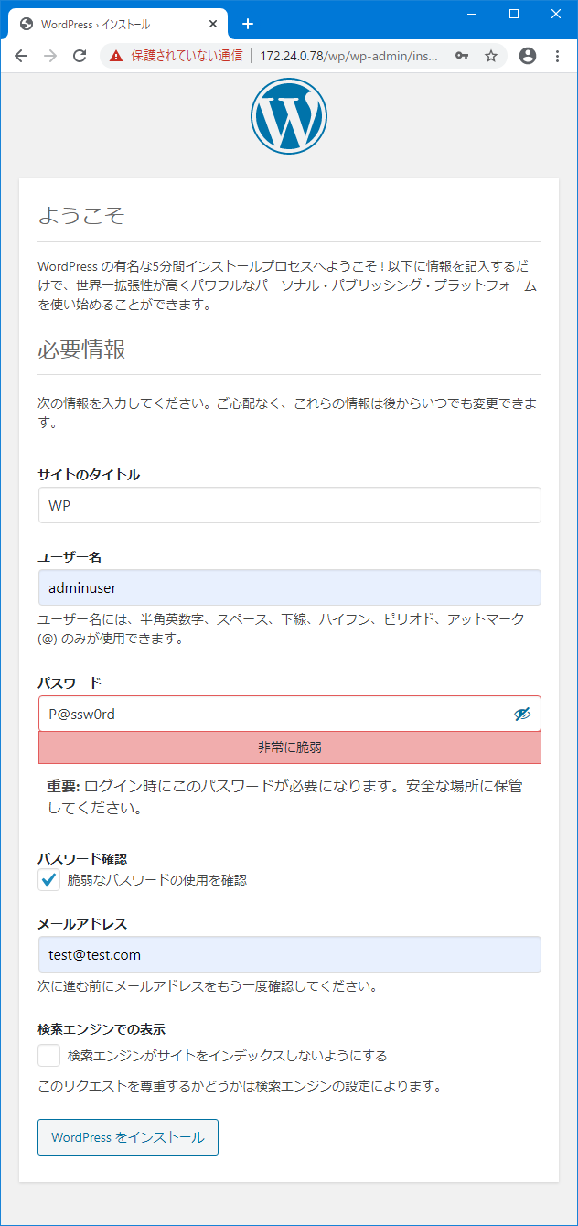Click the ユーザー名 label
The image size is (578, 1226).
(x=69, y=556)
